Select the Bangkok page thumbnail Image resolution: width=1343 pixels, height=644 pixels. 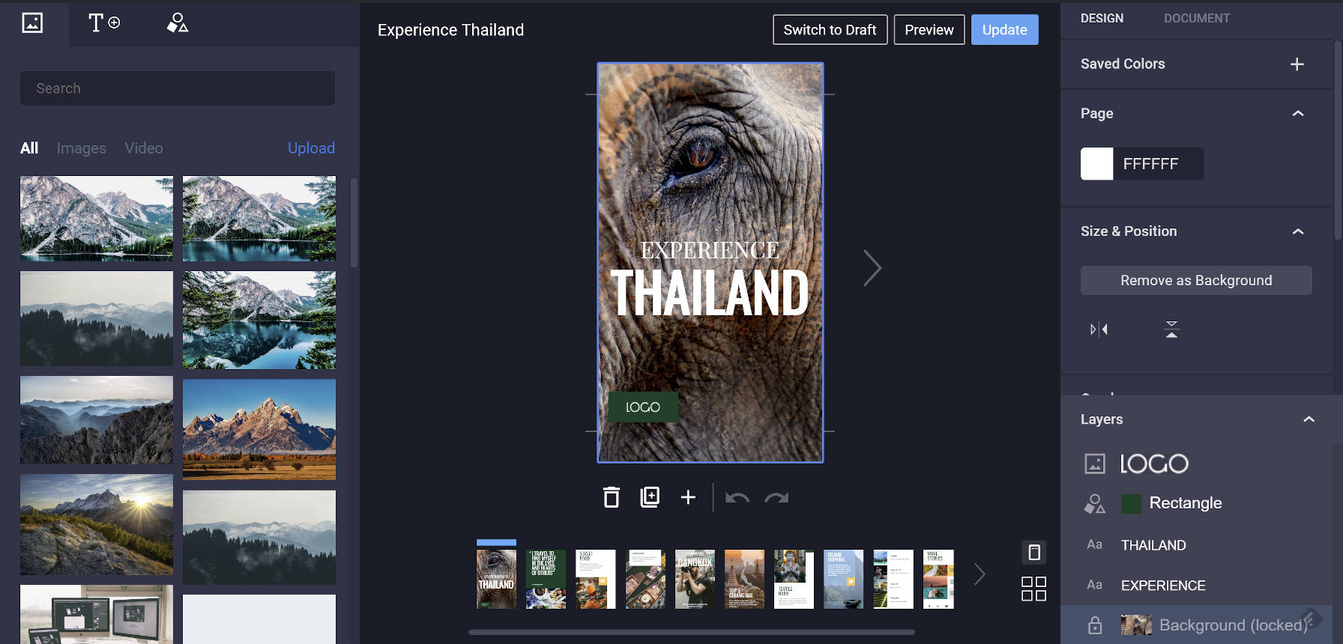pos(695,579)
